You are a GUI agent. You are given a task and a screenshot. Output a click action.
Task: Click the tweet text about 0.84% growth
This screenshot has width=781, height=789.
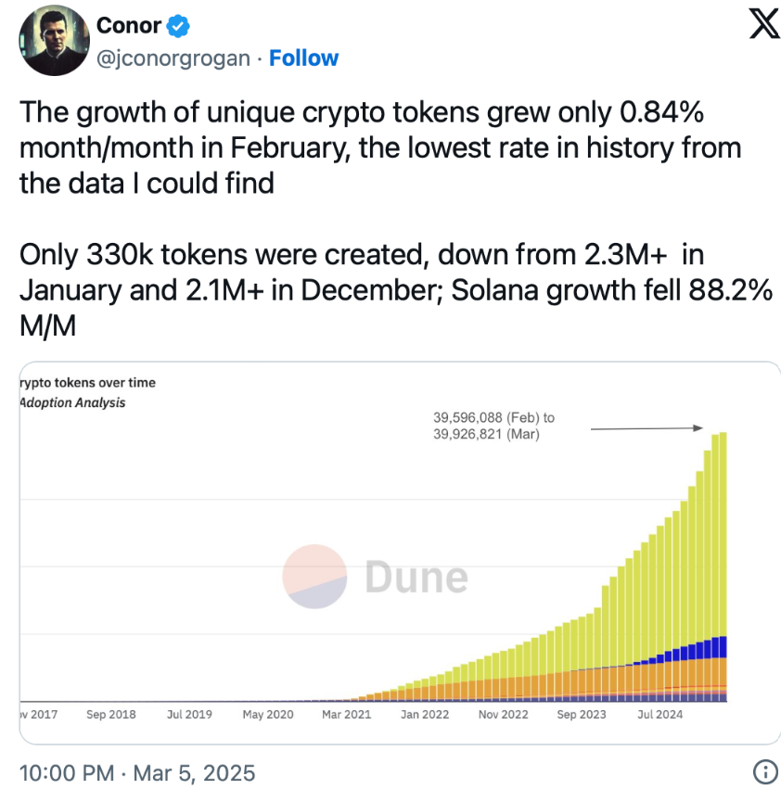click(380, 147)
